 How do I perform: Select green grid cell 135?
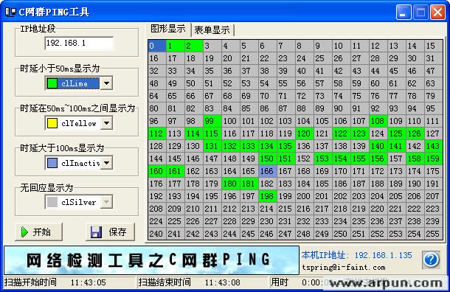click(286, 146)
